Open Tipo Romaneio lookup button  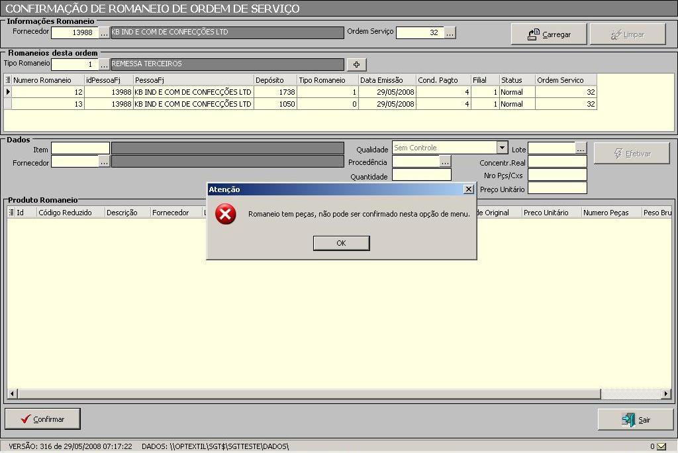(x=105, y=64)
